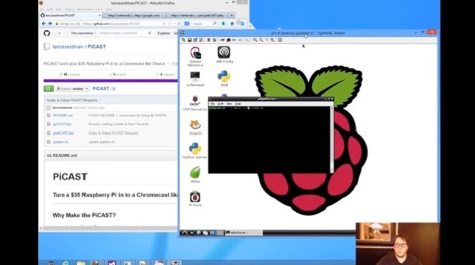Open Bookmarks menu in Firefox
Image resolution: width=475 pixels, height=265 pixels.
point(85,10)
